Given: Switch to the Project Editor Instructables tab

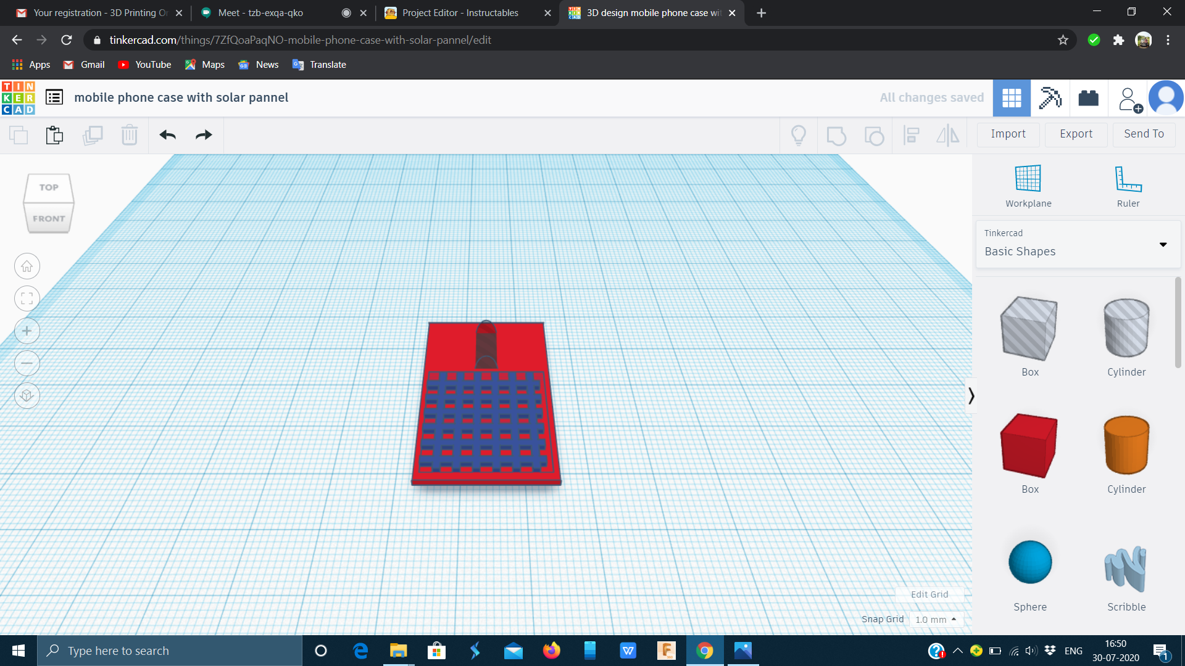Looking at the screenshot, I should (460, 13).
